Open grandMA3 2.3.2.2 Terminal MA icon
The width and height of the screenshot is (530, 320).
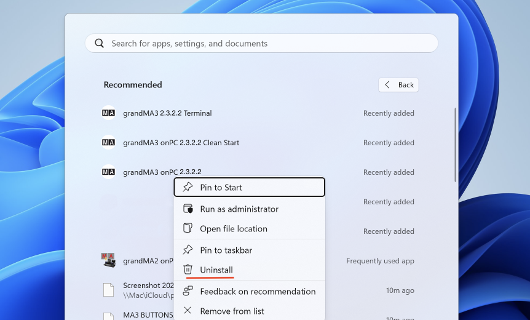click(108, 113)
